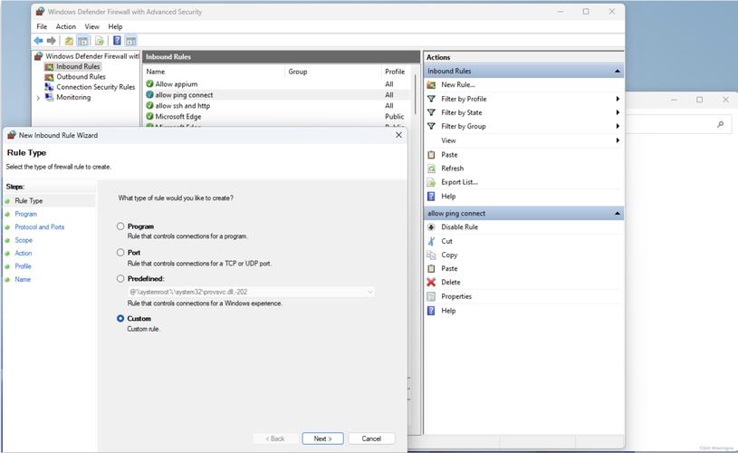Click the forward arrow toolbar icon
738x453 pixels.
click(x=52, y=41)
